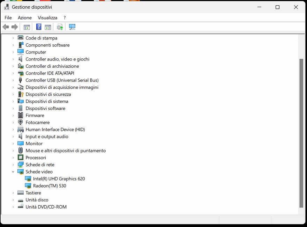Screen dimensions: 307x227
Task: Click the Forward arrow toolbar icon
Action: [15, 27]
